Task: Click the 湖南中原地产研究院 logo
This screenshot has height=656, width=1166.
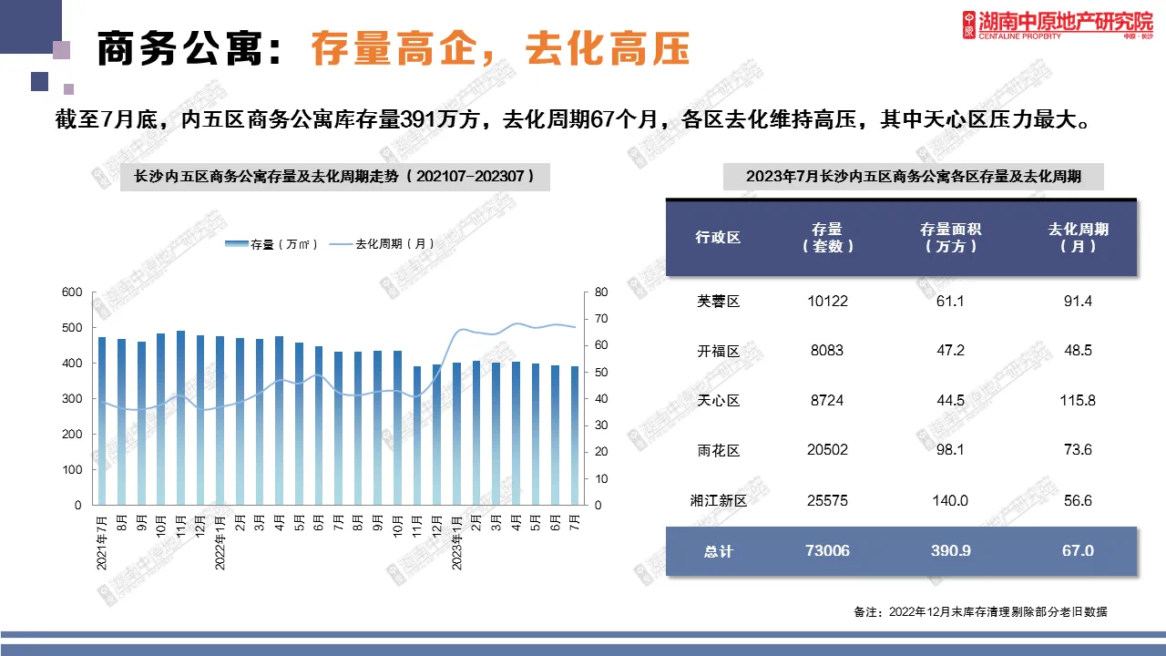Action: pos(1058,26)
